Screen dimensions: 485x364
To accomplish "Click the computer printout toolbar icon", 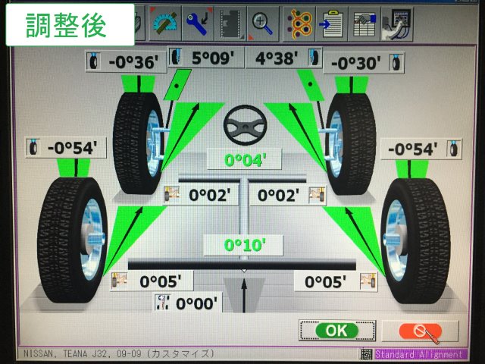I will coord(398,23).
